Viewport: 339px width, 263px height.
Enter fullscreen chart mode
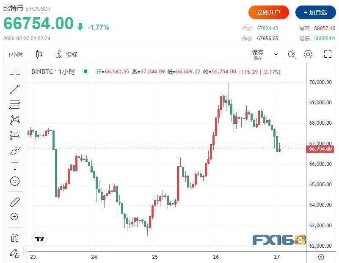[328, 54]
